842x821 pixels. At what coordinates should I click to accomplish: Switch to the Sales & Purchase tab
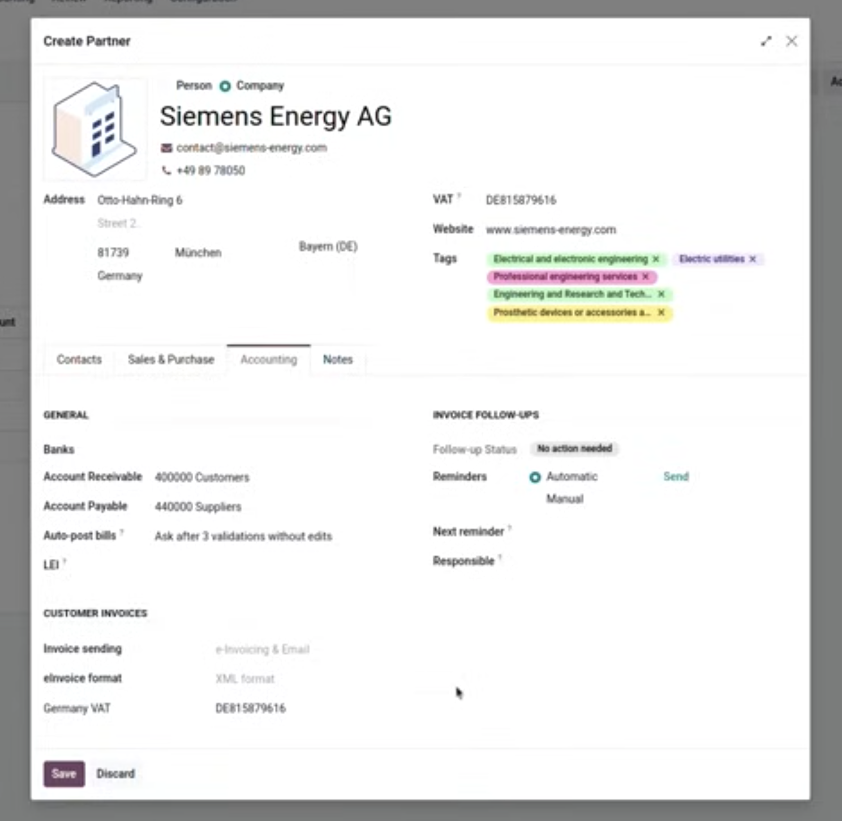pos(171,360)
